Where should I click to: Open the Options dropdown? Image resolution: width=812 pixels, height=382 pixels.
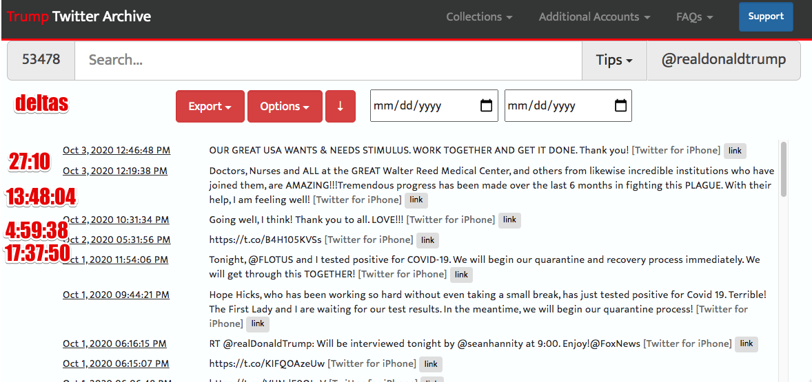click(x=285, y=107)
